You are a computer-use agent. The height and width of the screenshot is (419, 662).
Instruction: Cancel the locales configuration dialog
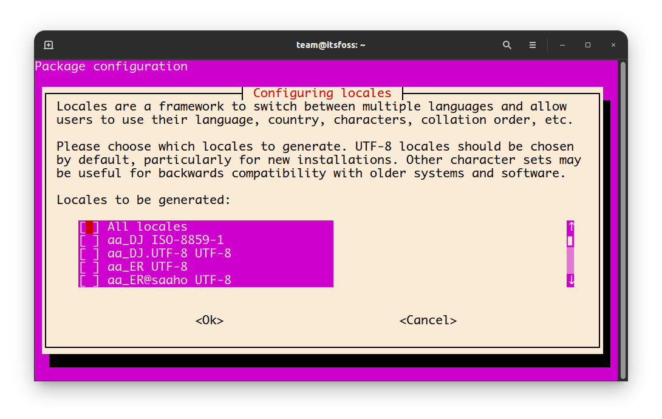click(x=428, y=320)
